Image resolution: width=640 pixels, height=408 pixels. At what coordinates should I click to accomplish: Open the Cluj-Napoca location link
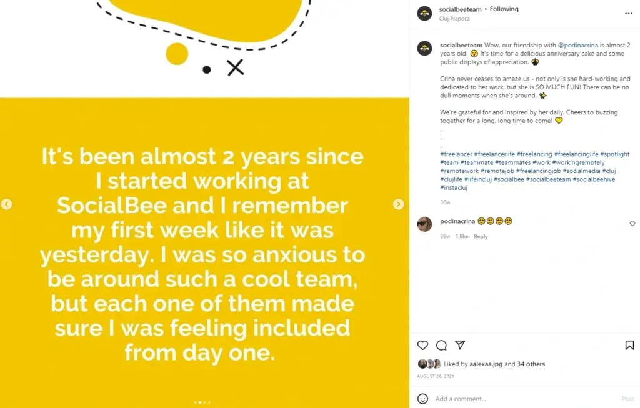(x=454, y=19)
